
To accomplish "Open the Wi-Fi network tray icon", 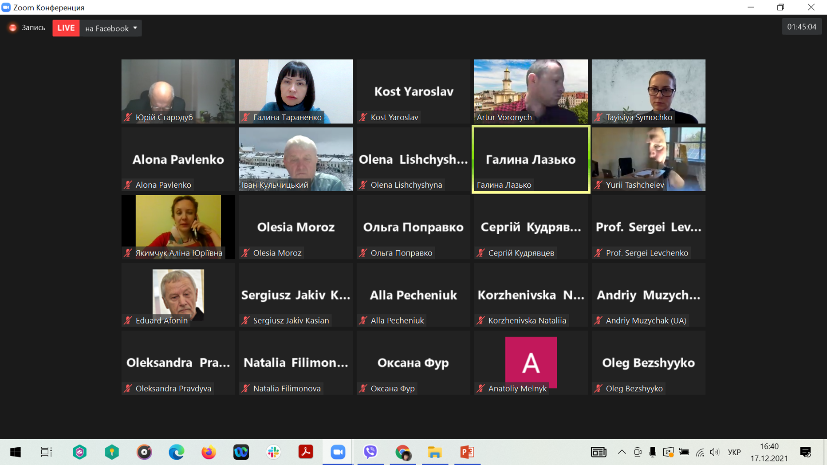I will (x=700, y=452).
